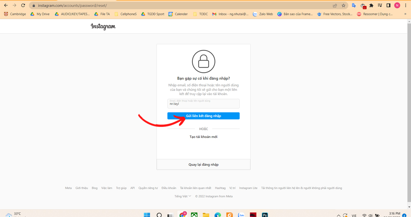Open the File TA bookmark
411x217 pixels.
102,14
